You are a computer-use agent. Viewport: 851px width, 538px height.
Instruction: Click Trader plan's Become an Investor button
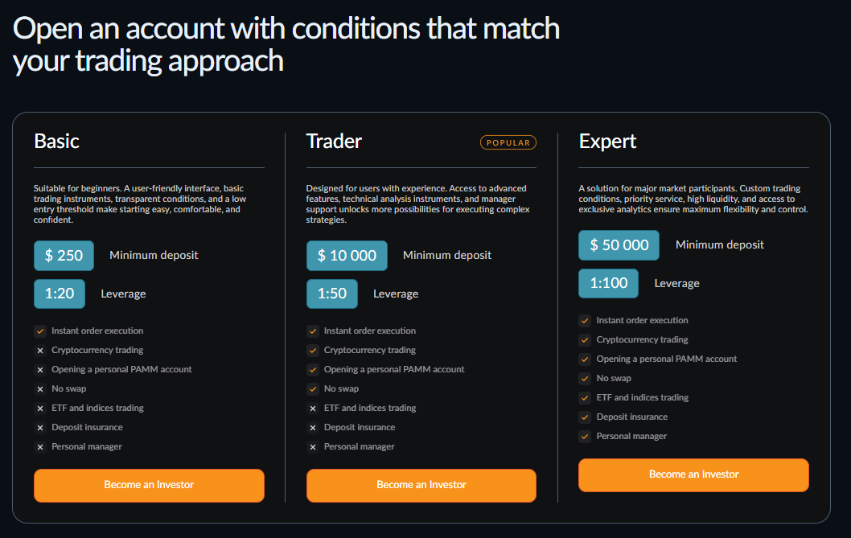pos(421,485)
